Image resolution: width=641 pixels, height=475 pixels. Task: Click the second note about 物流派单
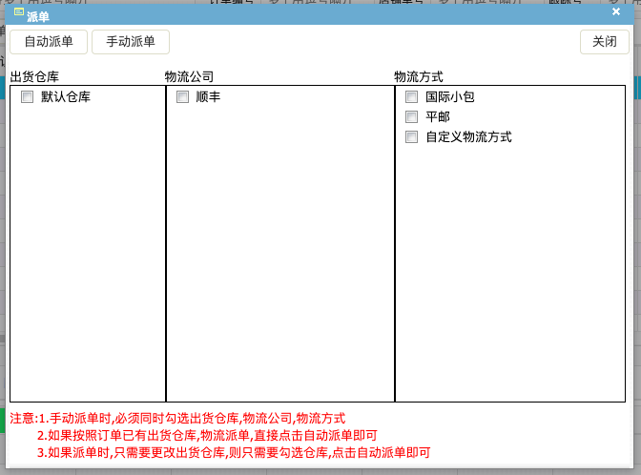tap(207, 435)
